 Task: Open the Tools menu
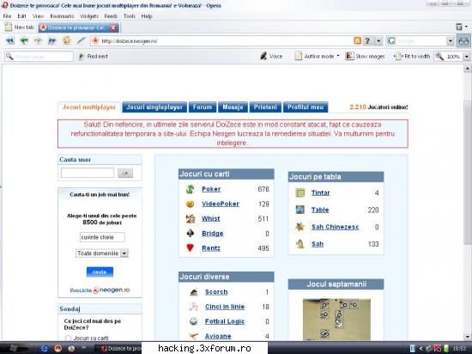130,16
